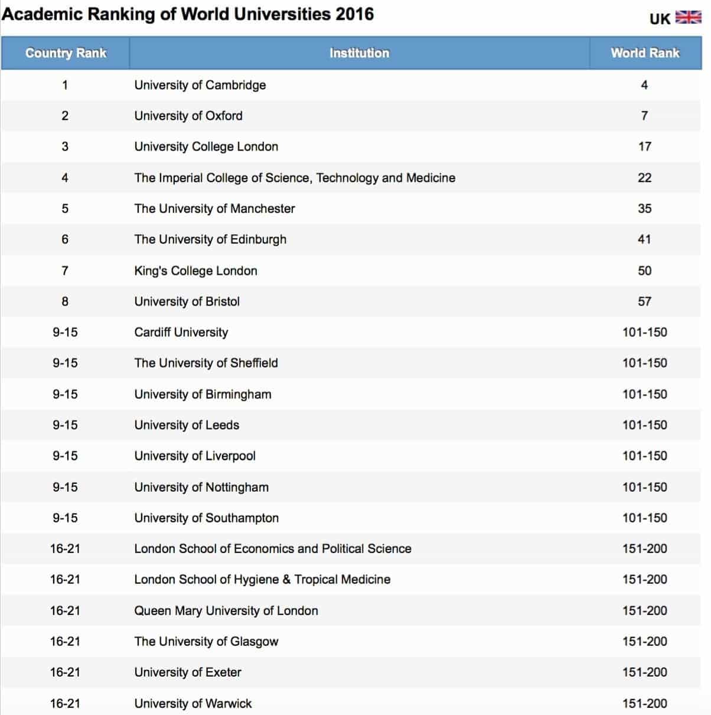711x715 pixels.
Task: Click the World Rank column header
Action: coord(644,53)
